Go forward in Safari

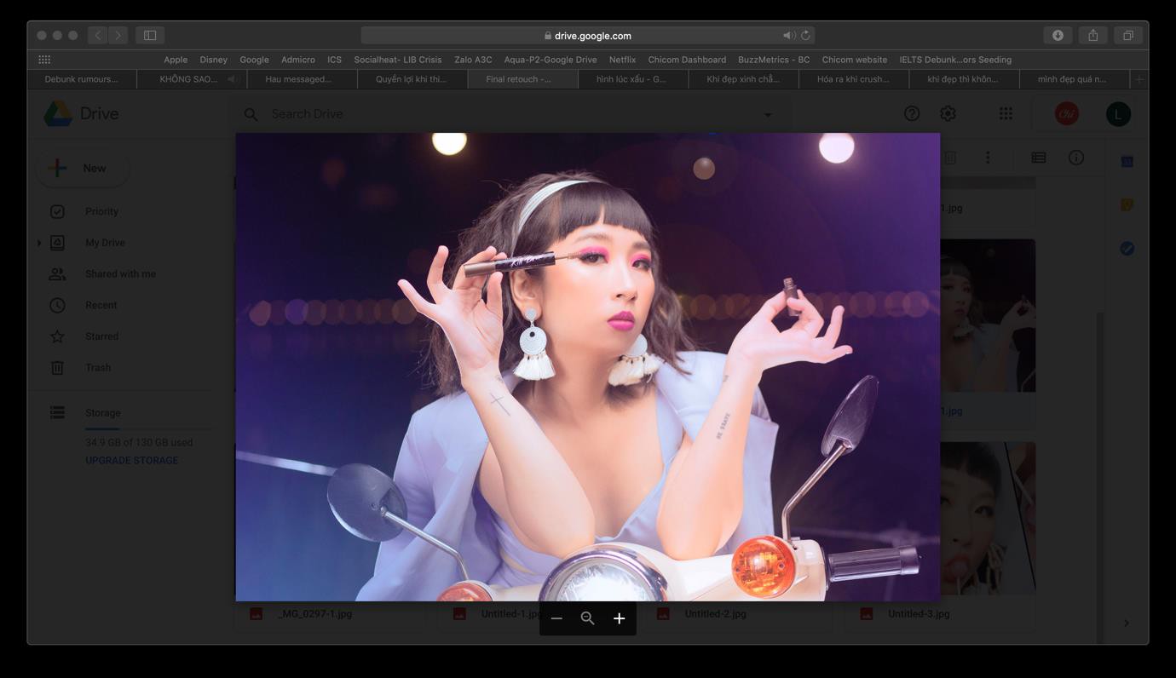coord(118,35)
